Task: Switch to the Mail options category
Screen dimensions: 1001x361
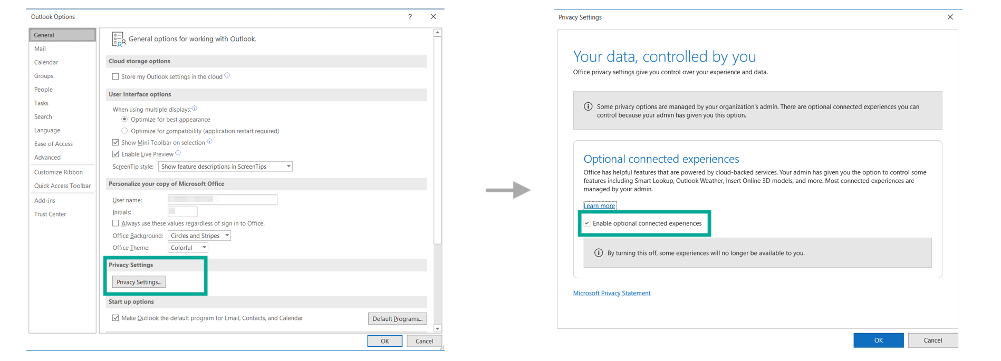Action: coord(40,49)
